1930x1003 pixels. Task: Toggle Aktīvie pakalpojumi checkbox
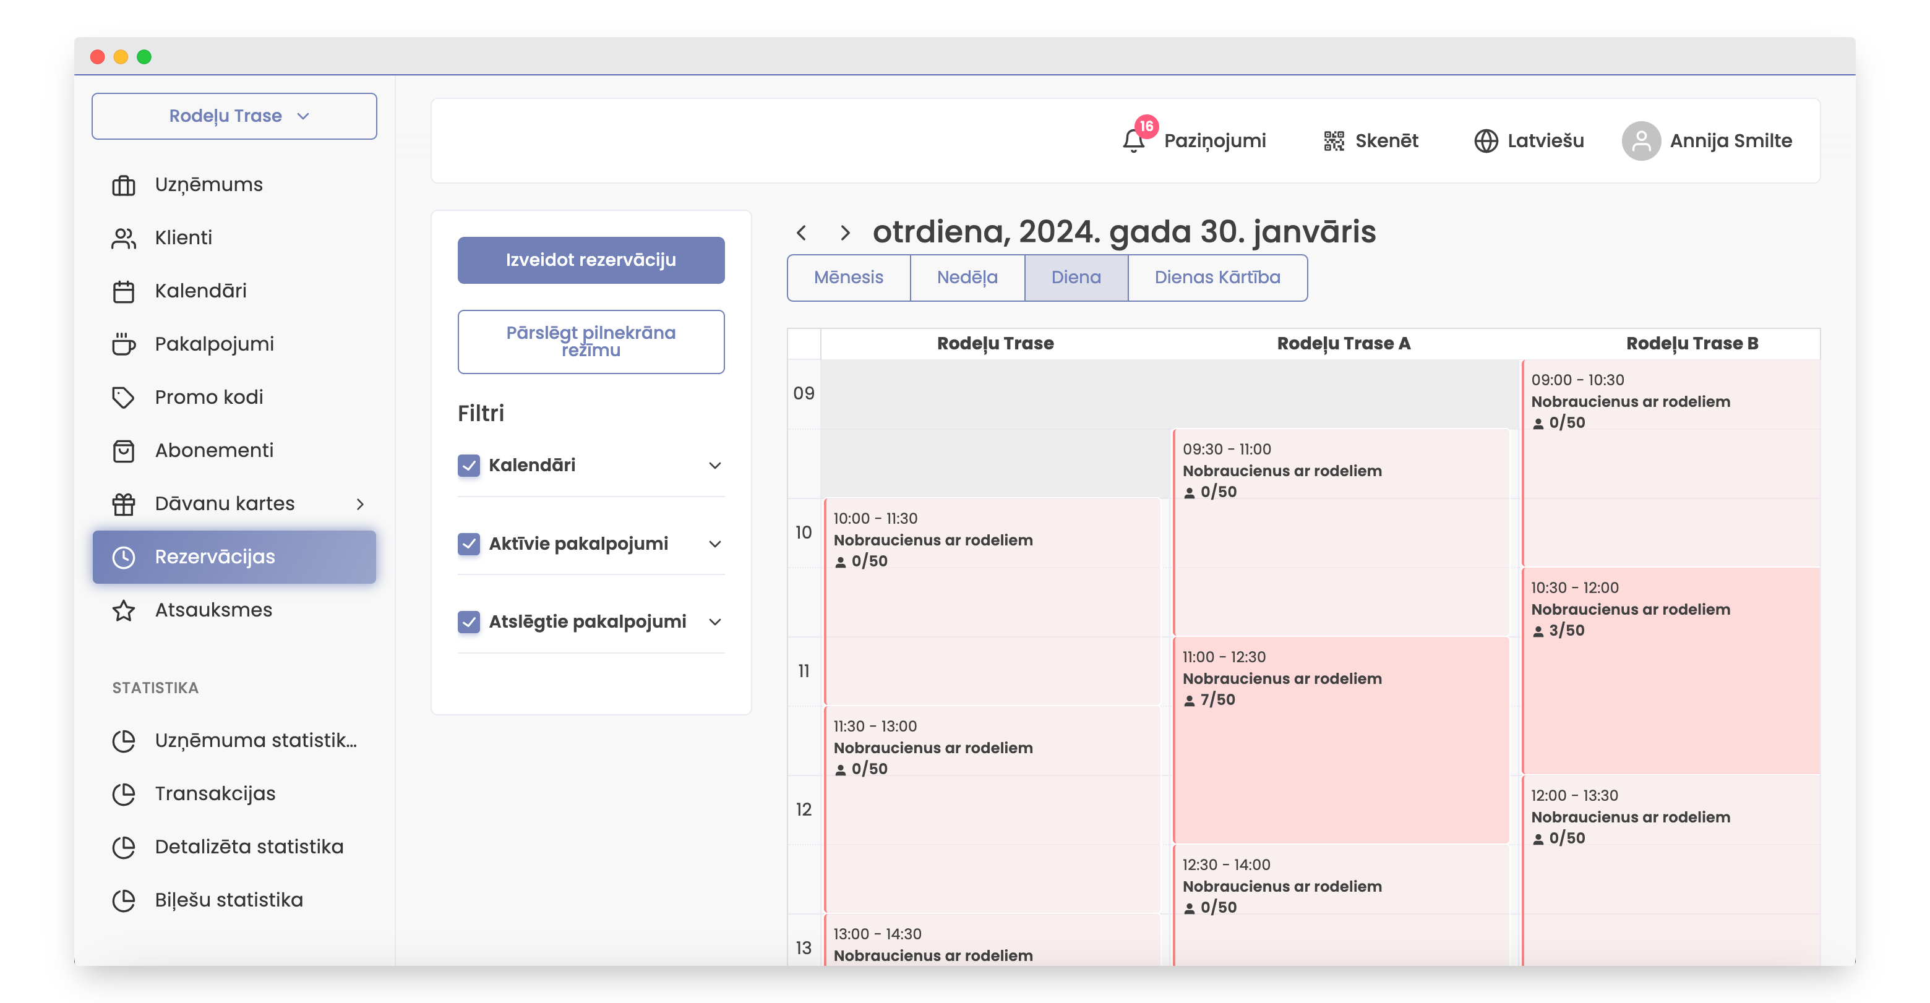(x=469, y=544)
